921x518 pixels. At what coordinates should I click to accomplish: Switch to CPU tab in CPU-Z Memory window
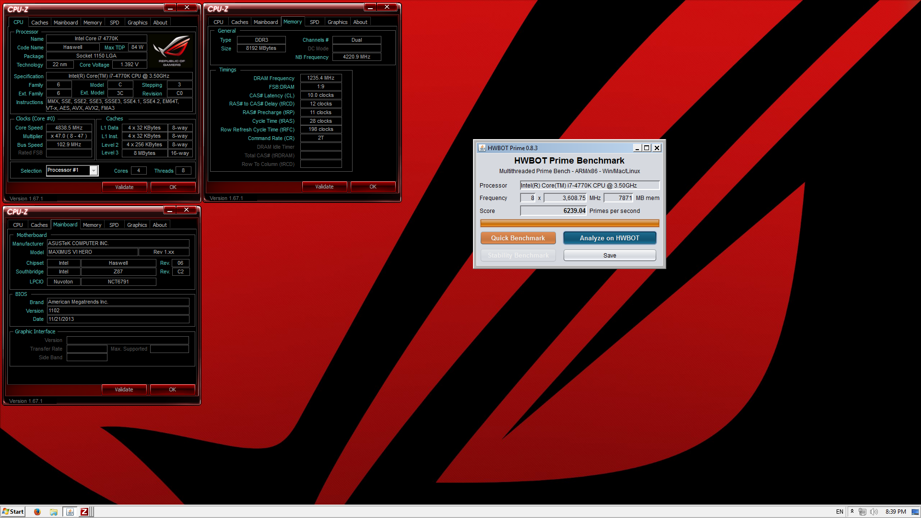(218, 22)
